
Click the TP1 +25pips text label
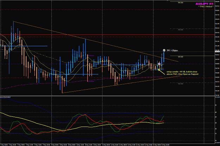172,50
